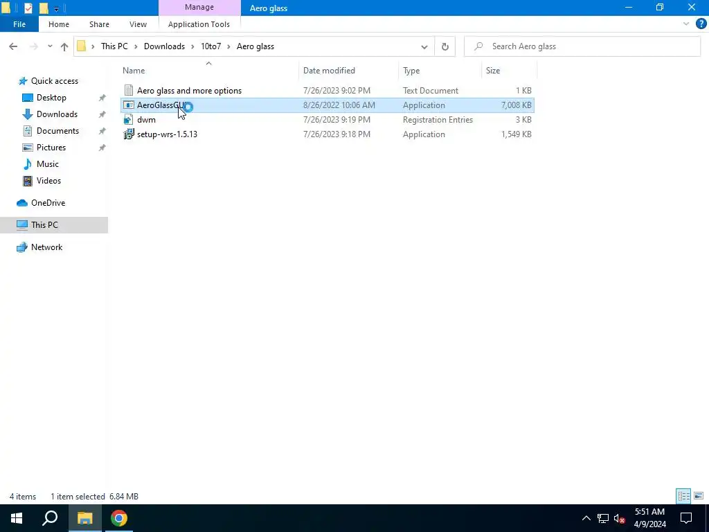Click the OneDrive cloud icon
Screen dimensions: 709x532
[22, 203]
